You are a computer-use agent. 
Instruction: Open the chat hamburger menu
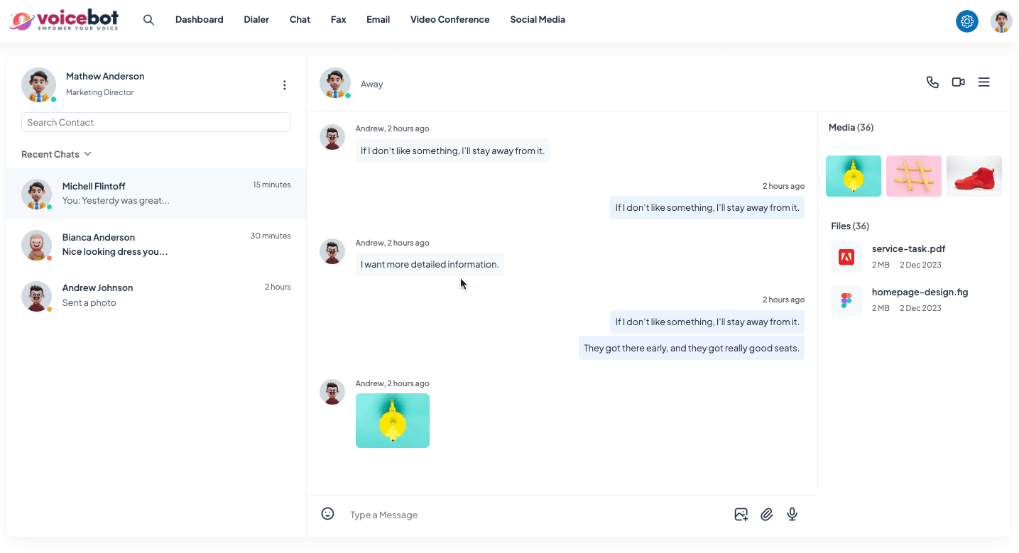point(983,82)
